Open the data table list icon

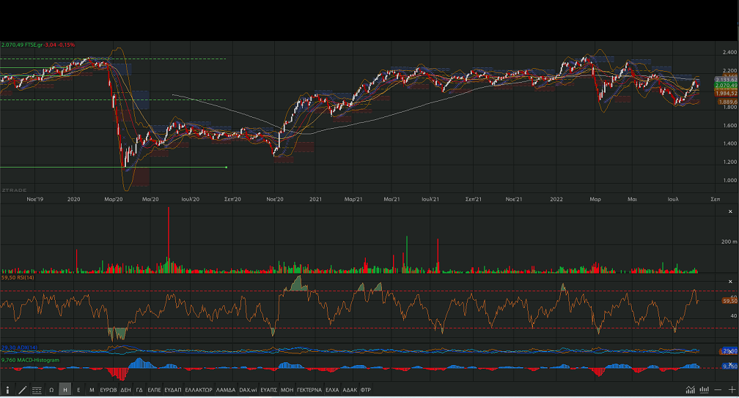click(37, 391)
